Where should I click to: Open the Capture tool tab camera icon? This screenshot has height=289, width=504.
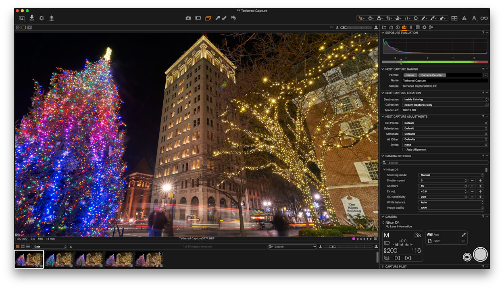404,27
